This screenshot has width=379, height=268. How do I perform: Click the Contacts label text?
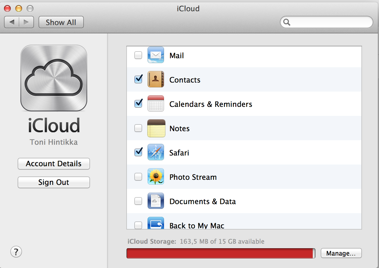(185, 80)
